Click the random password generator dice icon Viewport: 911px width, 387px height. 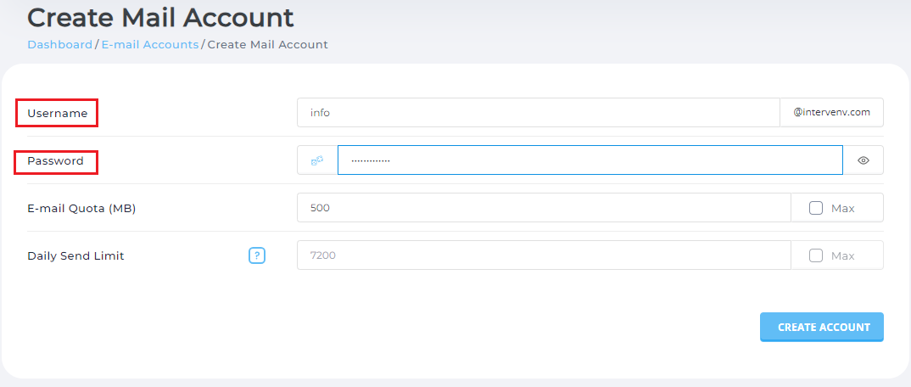317,160
